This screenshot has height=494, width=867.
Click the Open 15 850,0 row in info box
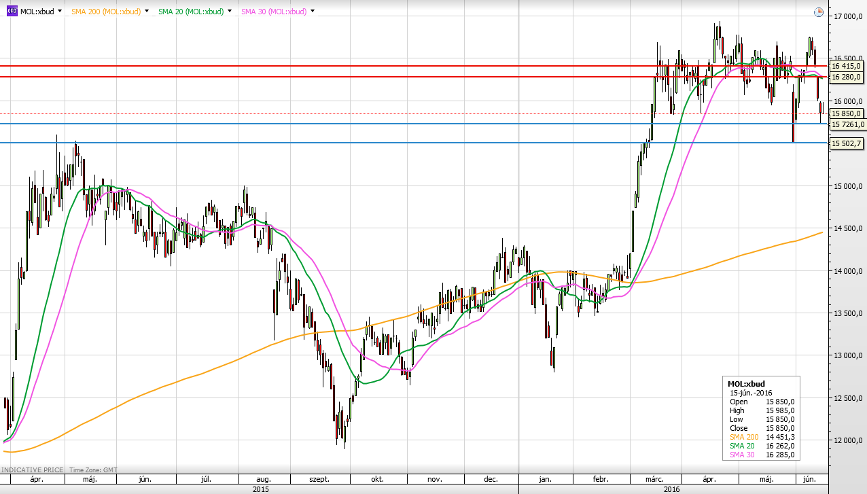[x=762, y=402]
